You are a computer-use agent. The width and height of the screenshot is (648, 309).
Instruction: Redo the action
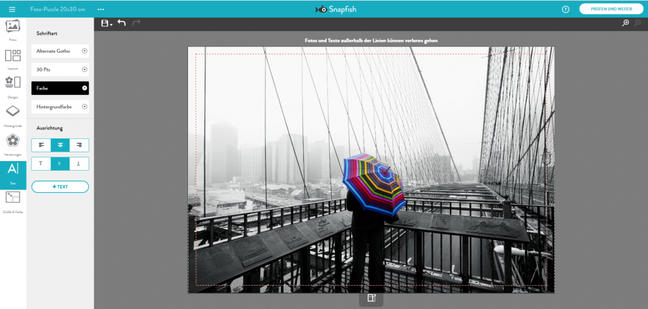137,23
